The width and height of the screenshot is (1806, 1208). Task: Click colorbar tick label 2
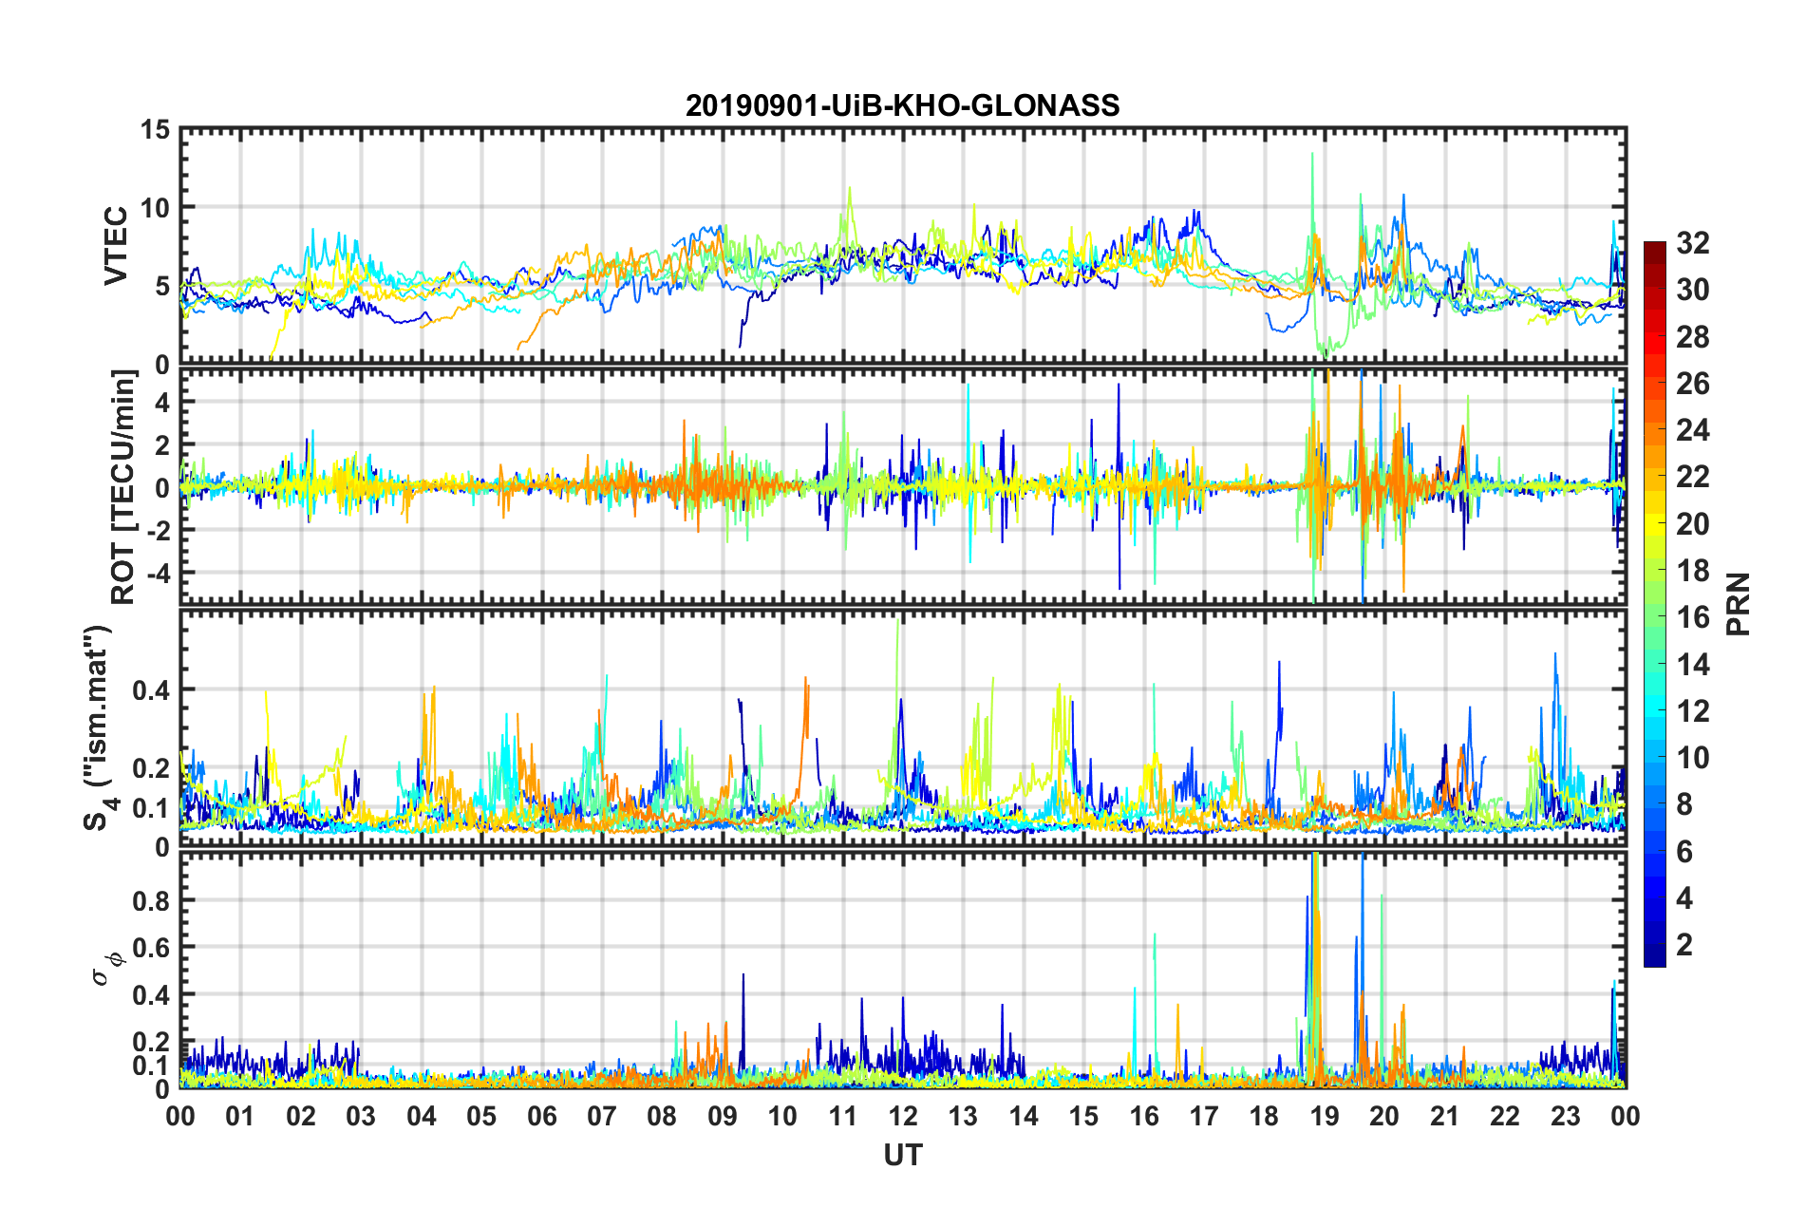1684,945
